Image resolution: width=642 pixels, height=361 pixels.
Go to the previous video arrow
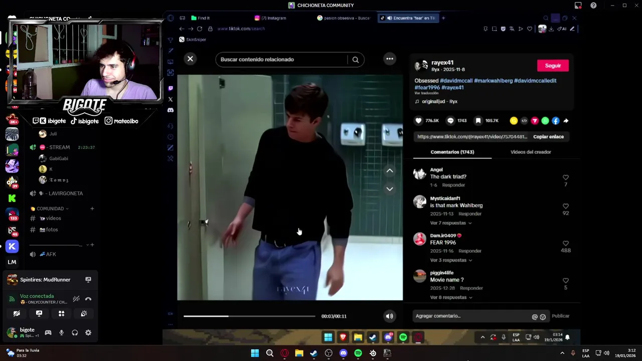coord(390,171)
